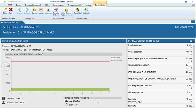
Task: Click the green Realizado legend swatch
Action: tap(112, 58)
